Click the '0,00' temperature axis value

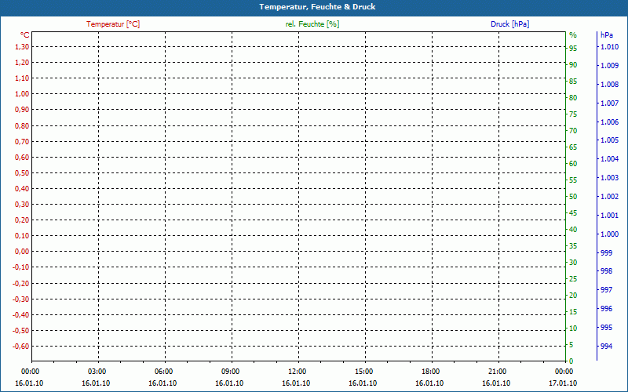(x=22, y=251)
